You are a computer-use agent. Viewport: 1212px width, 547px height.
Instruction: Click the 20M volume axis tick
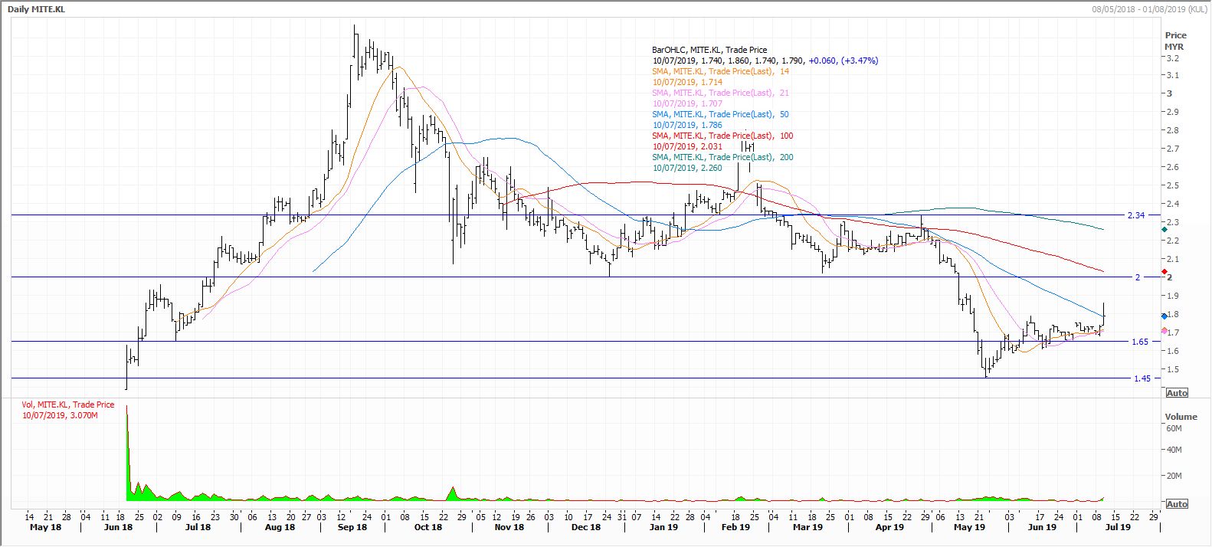[1174, 476]
